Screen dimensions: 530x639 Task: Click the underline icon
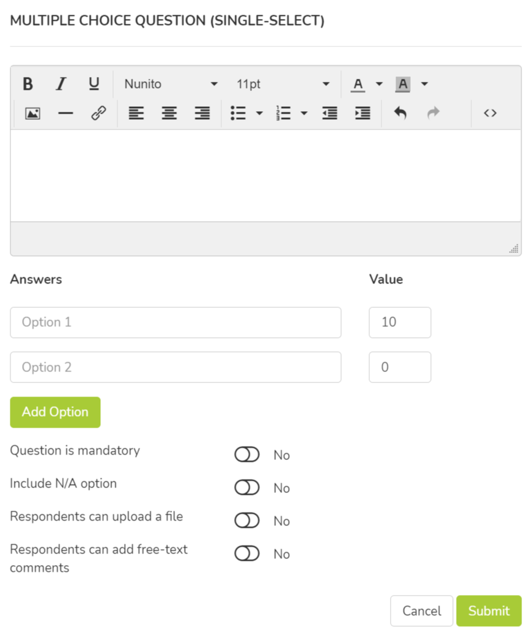click(94, 84)
